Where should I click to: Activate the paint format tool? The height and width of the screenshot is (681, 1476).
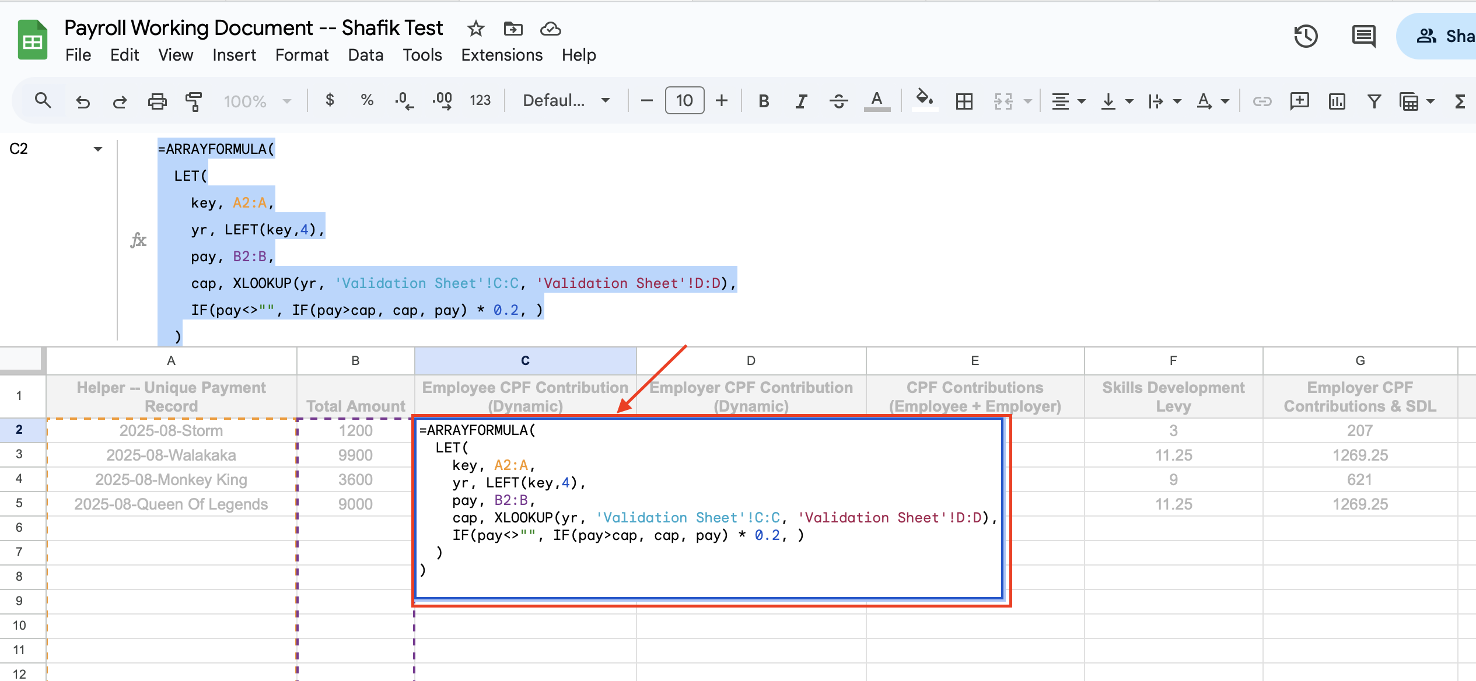point(194,101)
